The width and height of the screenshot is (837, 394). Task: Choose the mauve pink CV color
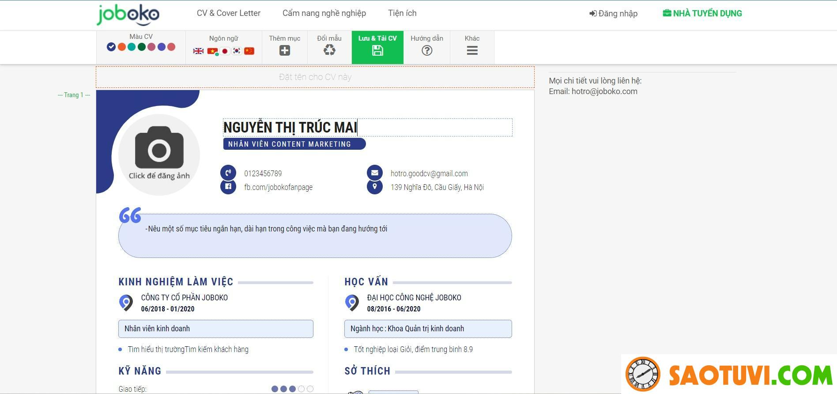(151, 47)
